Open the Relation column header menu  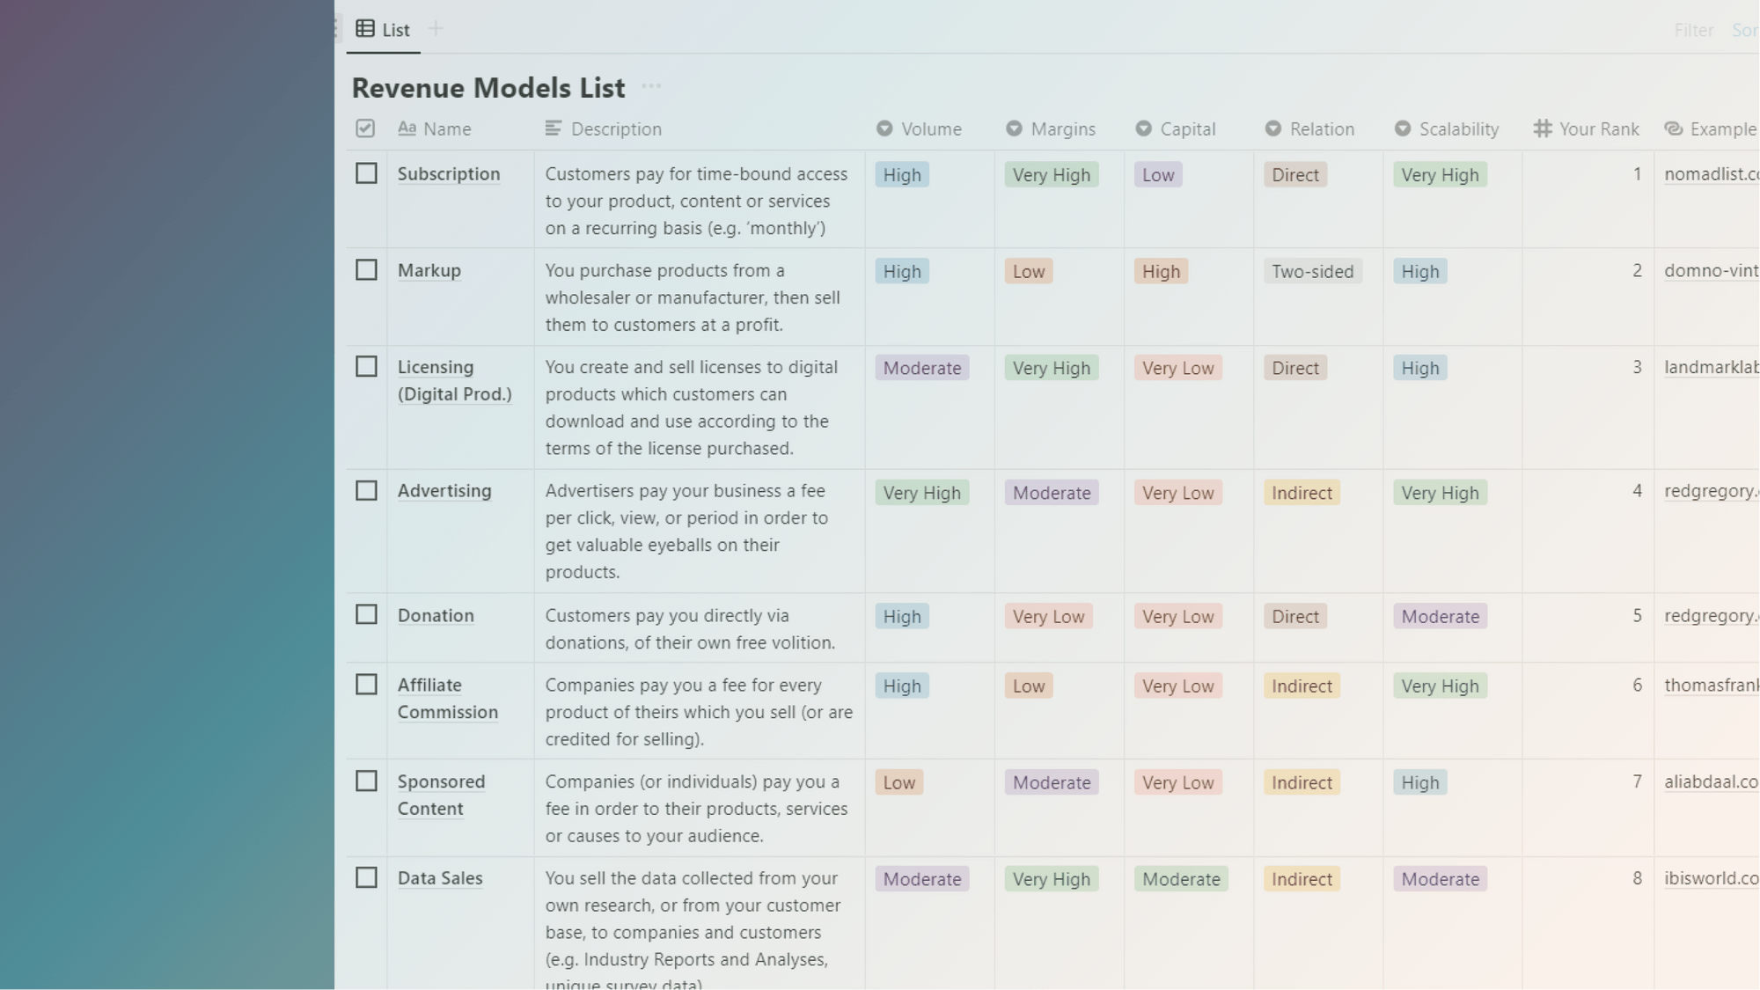1321,128
